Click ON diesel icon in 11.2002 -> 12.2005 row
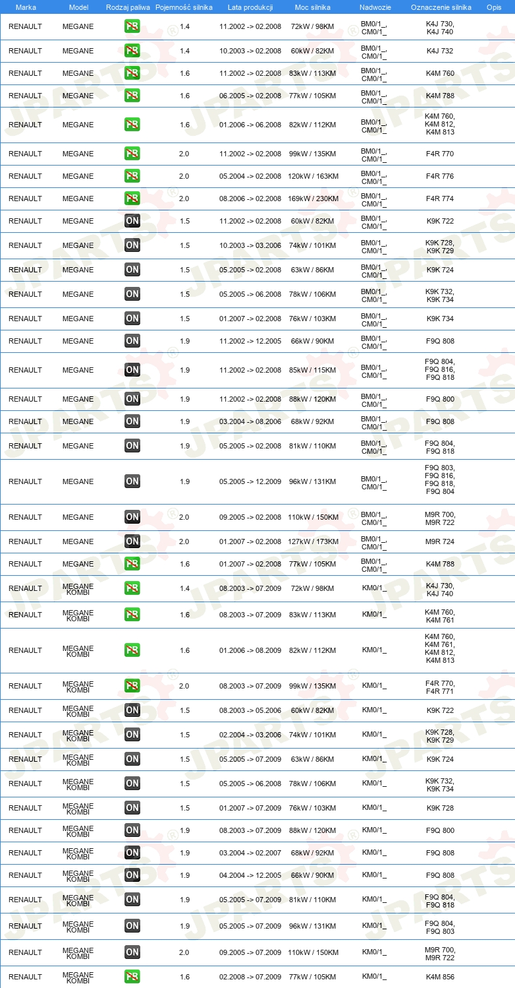515x988 pixels. (x=132, y=341)
